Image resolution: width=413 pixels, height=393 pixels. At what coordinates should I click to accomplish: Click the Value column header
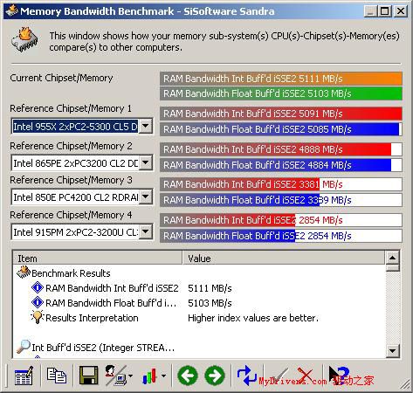pos(284,259)
